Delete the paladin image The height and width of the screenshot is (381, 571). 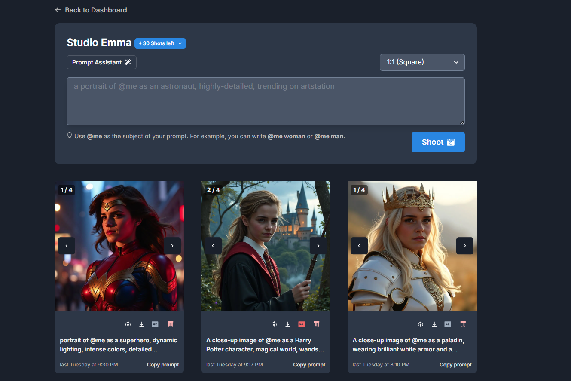pos(463,324)
